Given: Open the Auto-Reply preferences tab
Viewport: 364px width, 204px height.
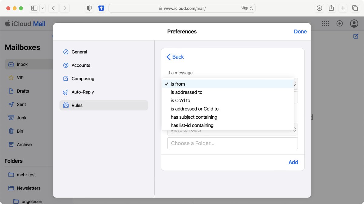Looking at the screenshot, I should pos(83,92).
